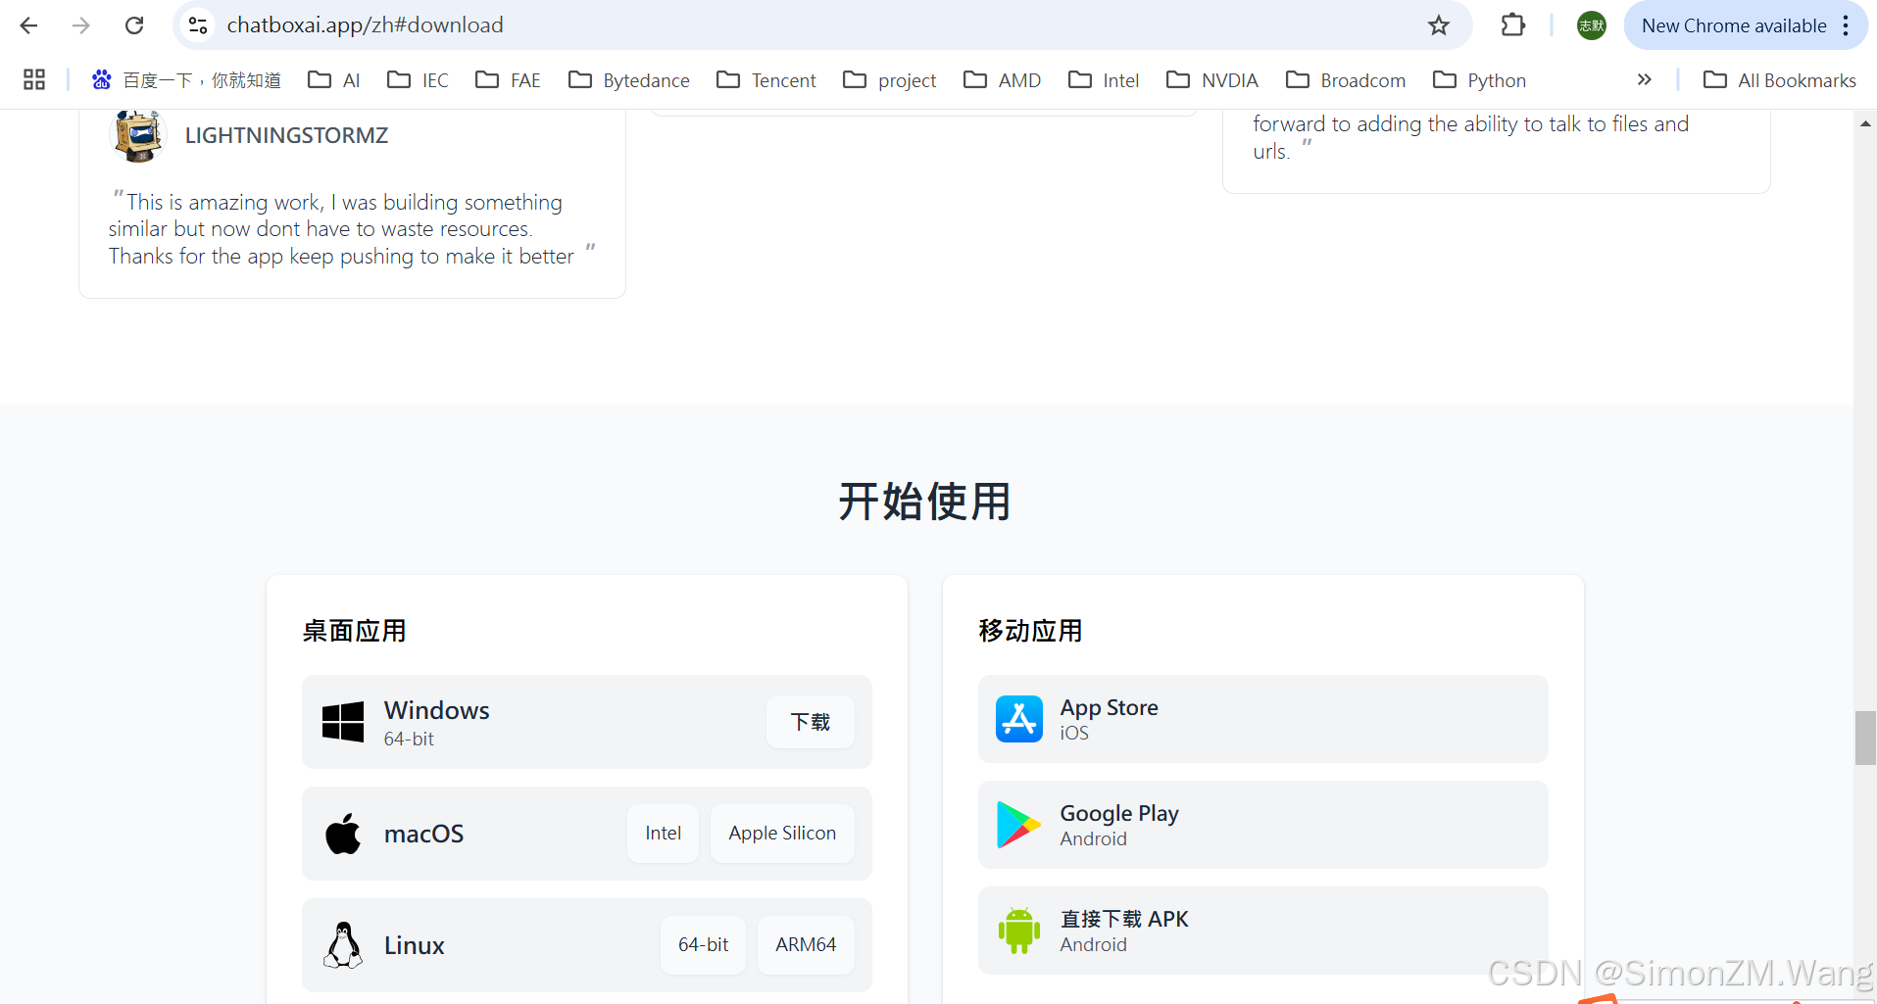This screenshot has height=1004, width=1877.
Task: Open the All Bookmarks folder
Action: click(x=1780, y=80)
